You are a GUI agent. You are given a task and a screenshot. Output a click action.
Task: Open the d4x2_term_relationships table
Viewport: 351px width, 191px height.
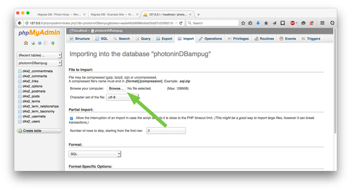[x=41, y=107]
